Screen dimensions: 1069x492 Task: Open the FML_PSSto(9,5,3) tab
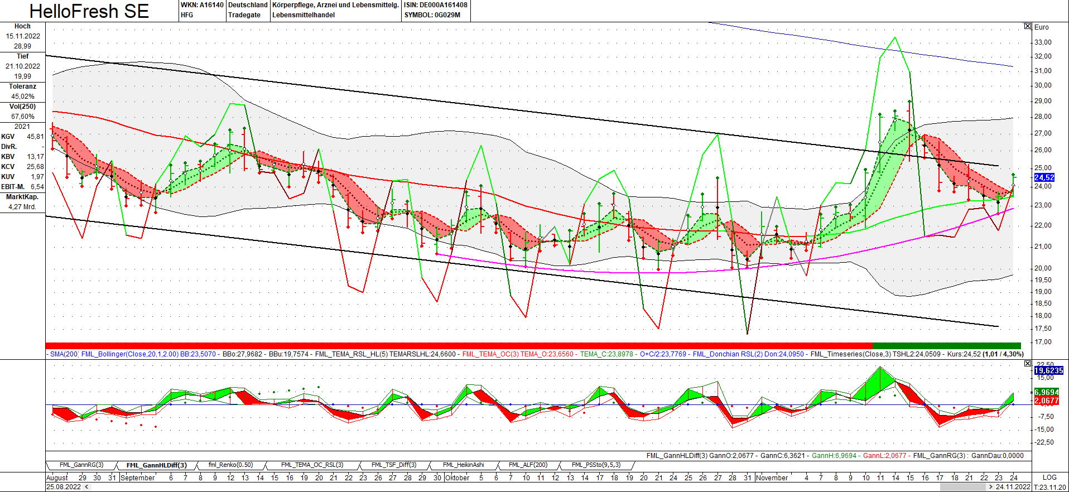tap(596, 465)
